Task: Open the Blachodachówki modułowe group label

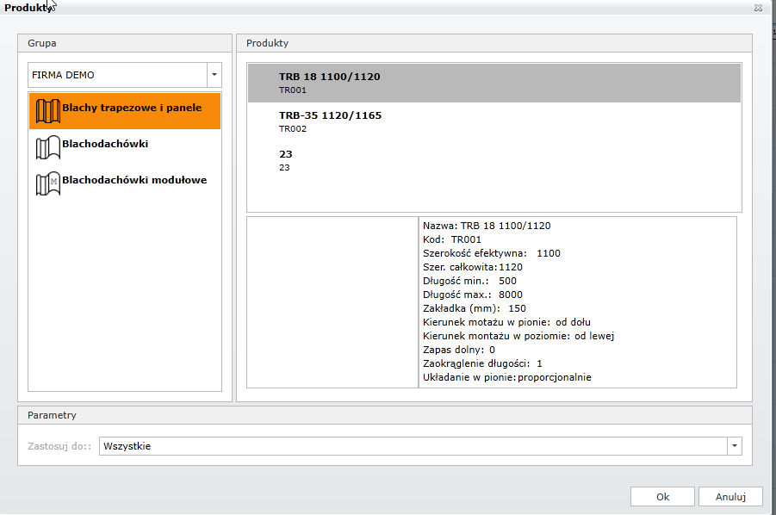Action: pyautogui.click(x=134, y=180)
